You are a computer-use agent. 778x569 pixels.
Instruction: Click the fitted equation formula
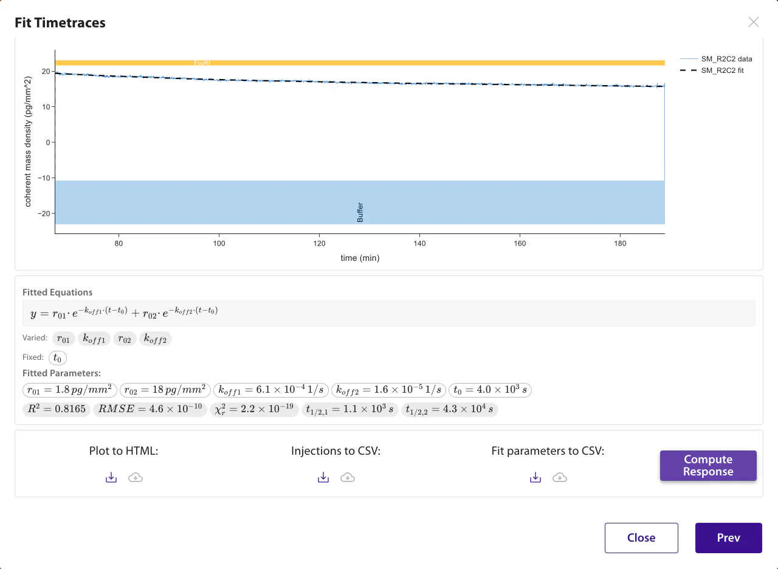125,312
